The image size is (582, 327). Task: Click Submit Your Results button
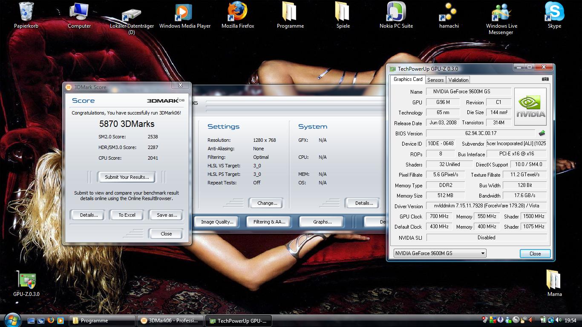click(x=127, y=177)
